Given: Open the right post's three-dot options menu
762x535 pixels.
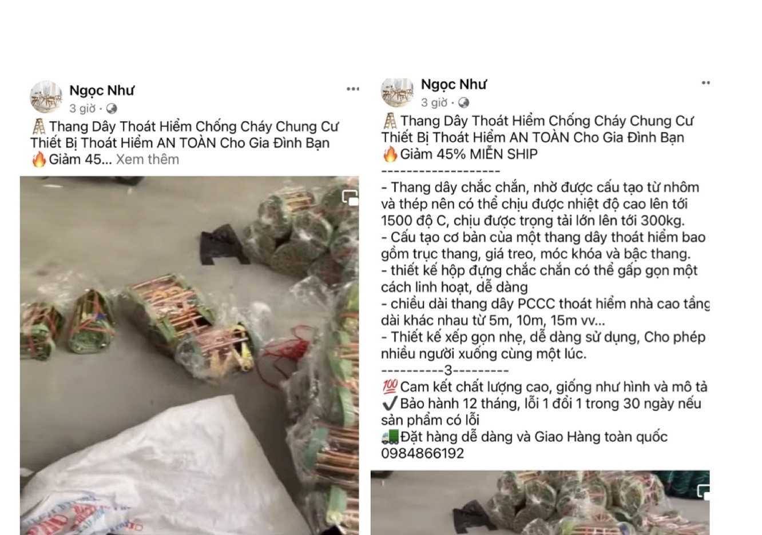Looking at the screenshot, I should click(705, 83).
